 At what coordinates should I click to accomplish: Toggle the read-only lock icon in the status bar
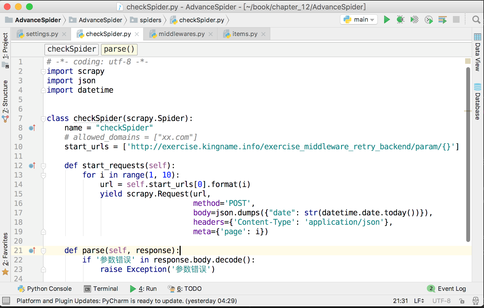click(462, 301)
